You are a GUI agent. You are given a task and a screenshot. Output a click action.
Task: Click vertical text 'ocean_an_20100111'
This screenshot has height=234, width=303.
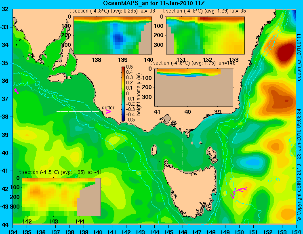click(299, 57)
